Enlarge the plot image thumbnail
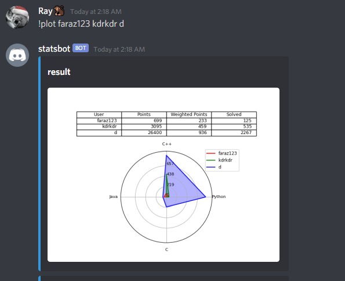Viewport: 345px width, 281px height. (x=164, y=175)
